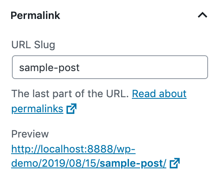This screenshot has width=216, height=177.
Task: Click the external icon beside permalinks
Action: point(71,109)
